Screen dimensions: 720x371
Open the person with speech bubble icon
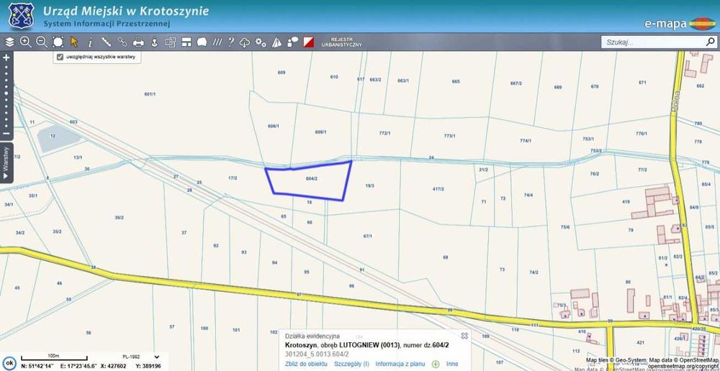pyautogui.click(x=292, y=42)
